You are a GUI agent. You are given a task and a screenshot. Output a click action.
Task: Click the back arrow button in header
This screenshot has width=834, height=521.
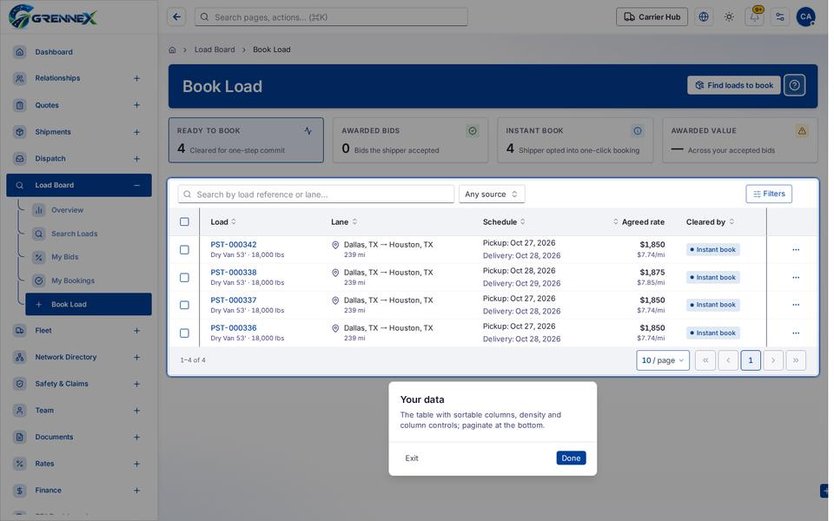pyautogui.click(x=176, y=17)
